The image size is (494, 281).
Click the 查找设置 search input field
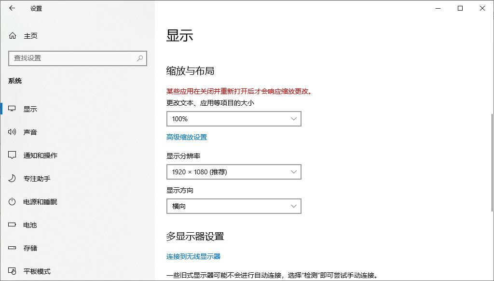point(72,58)
